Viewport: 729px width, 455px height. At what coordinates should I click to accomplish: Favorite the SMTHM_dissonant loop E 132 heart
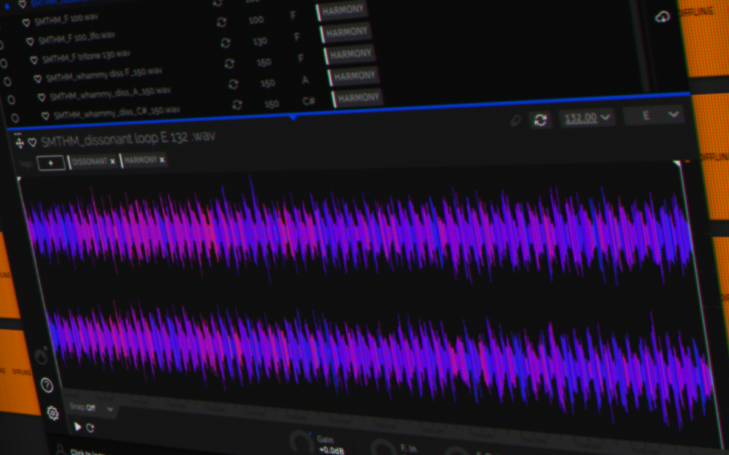point(32,143)
